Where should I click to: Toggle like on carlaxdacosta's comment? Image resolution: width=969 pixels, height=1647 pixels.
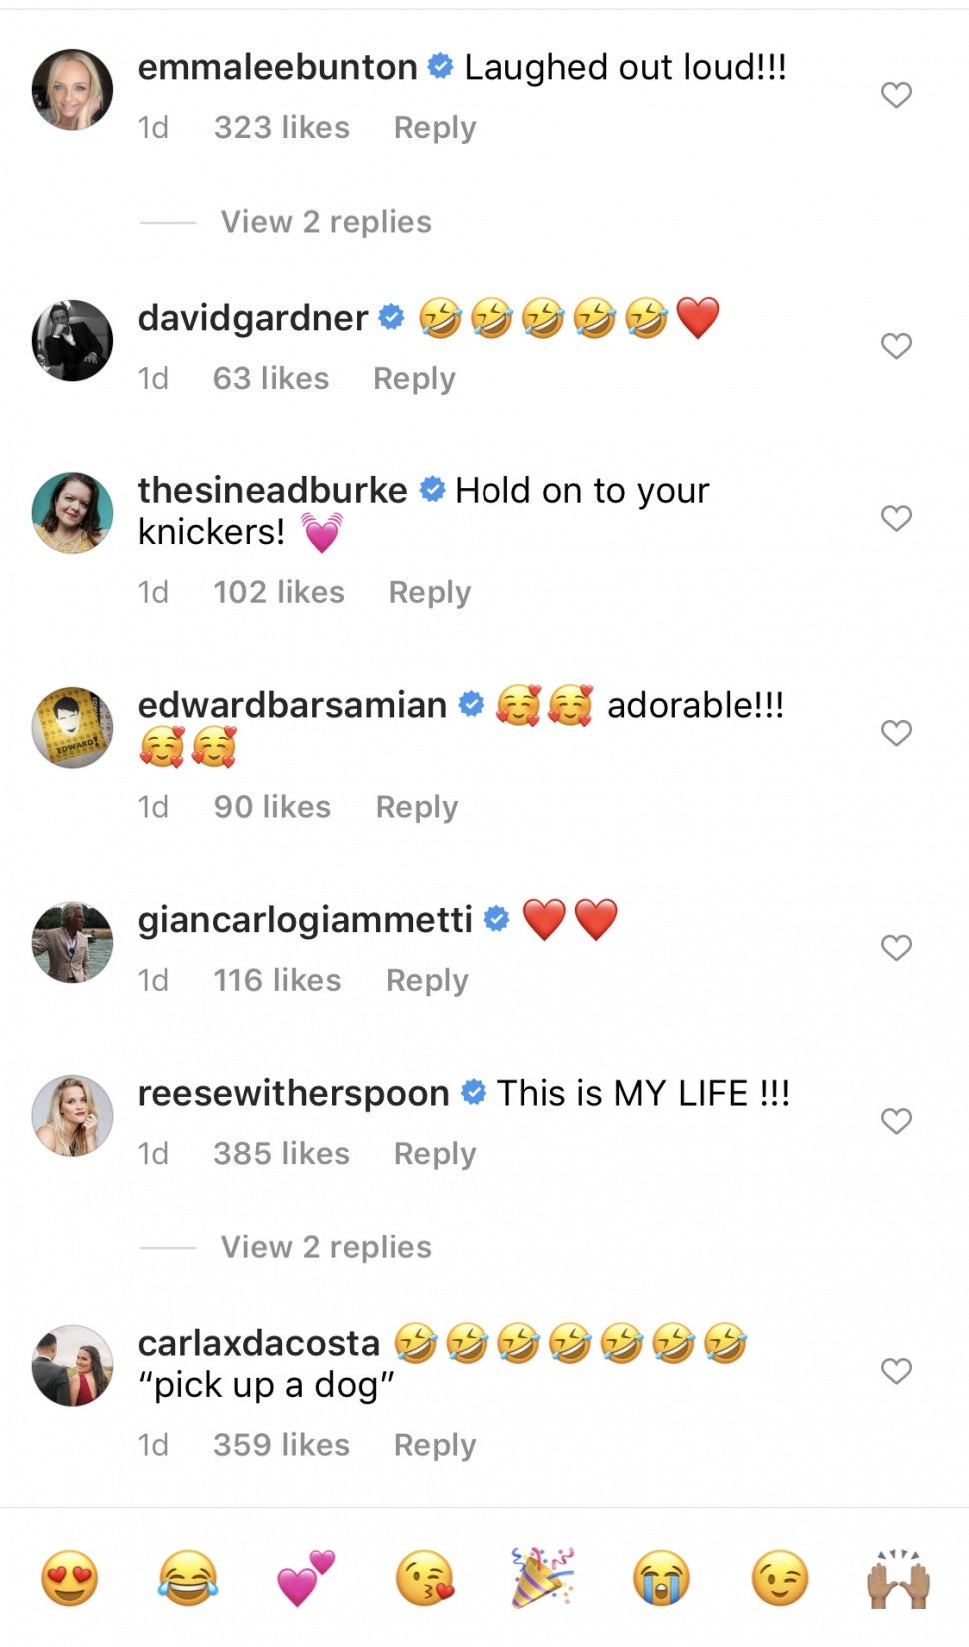coord(896,1371)
